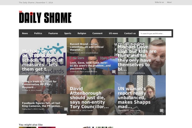Open Michael Gove kids thick and fat article

pos(137,58)
